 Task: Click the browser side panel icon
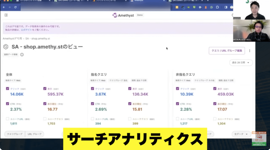click(226, 7)
